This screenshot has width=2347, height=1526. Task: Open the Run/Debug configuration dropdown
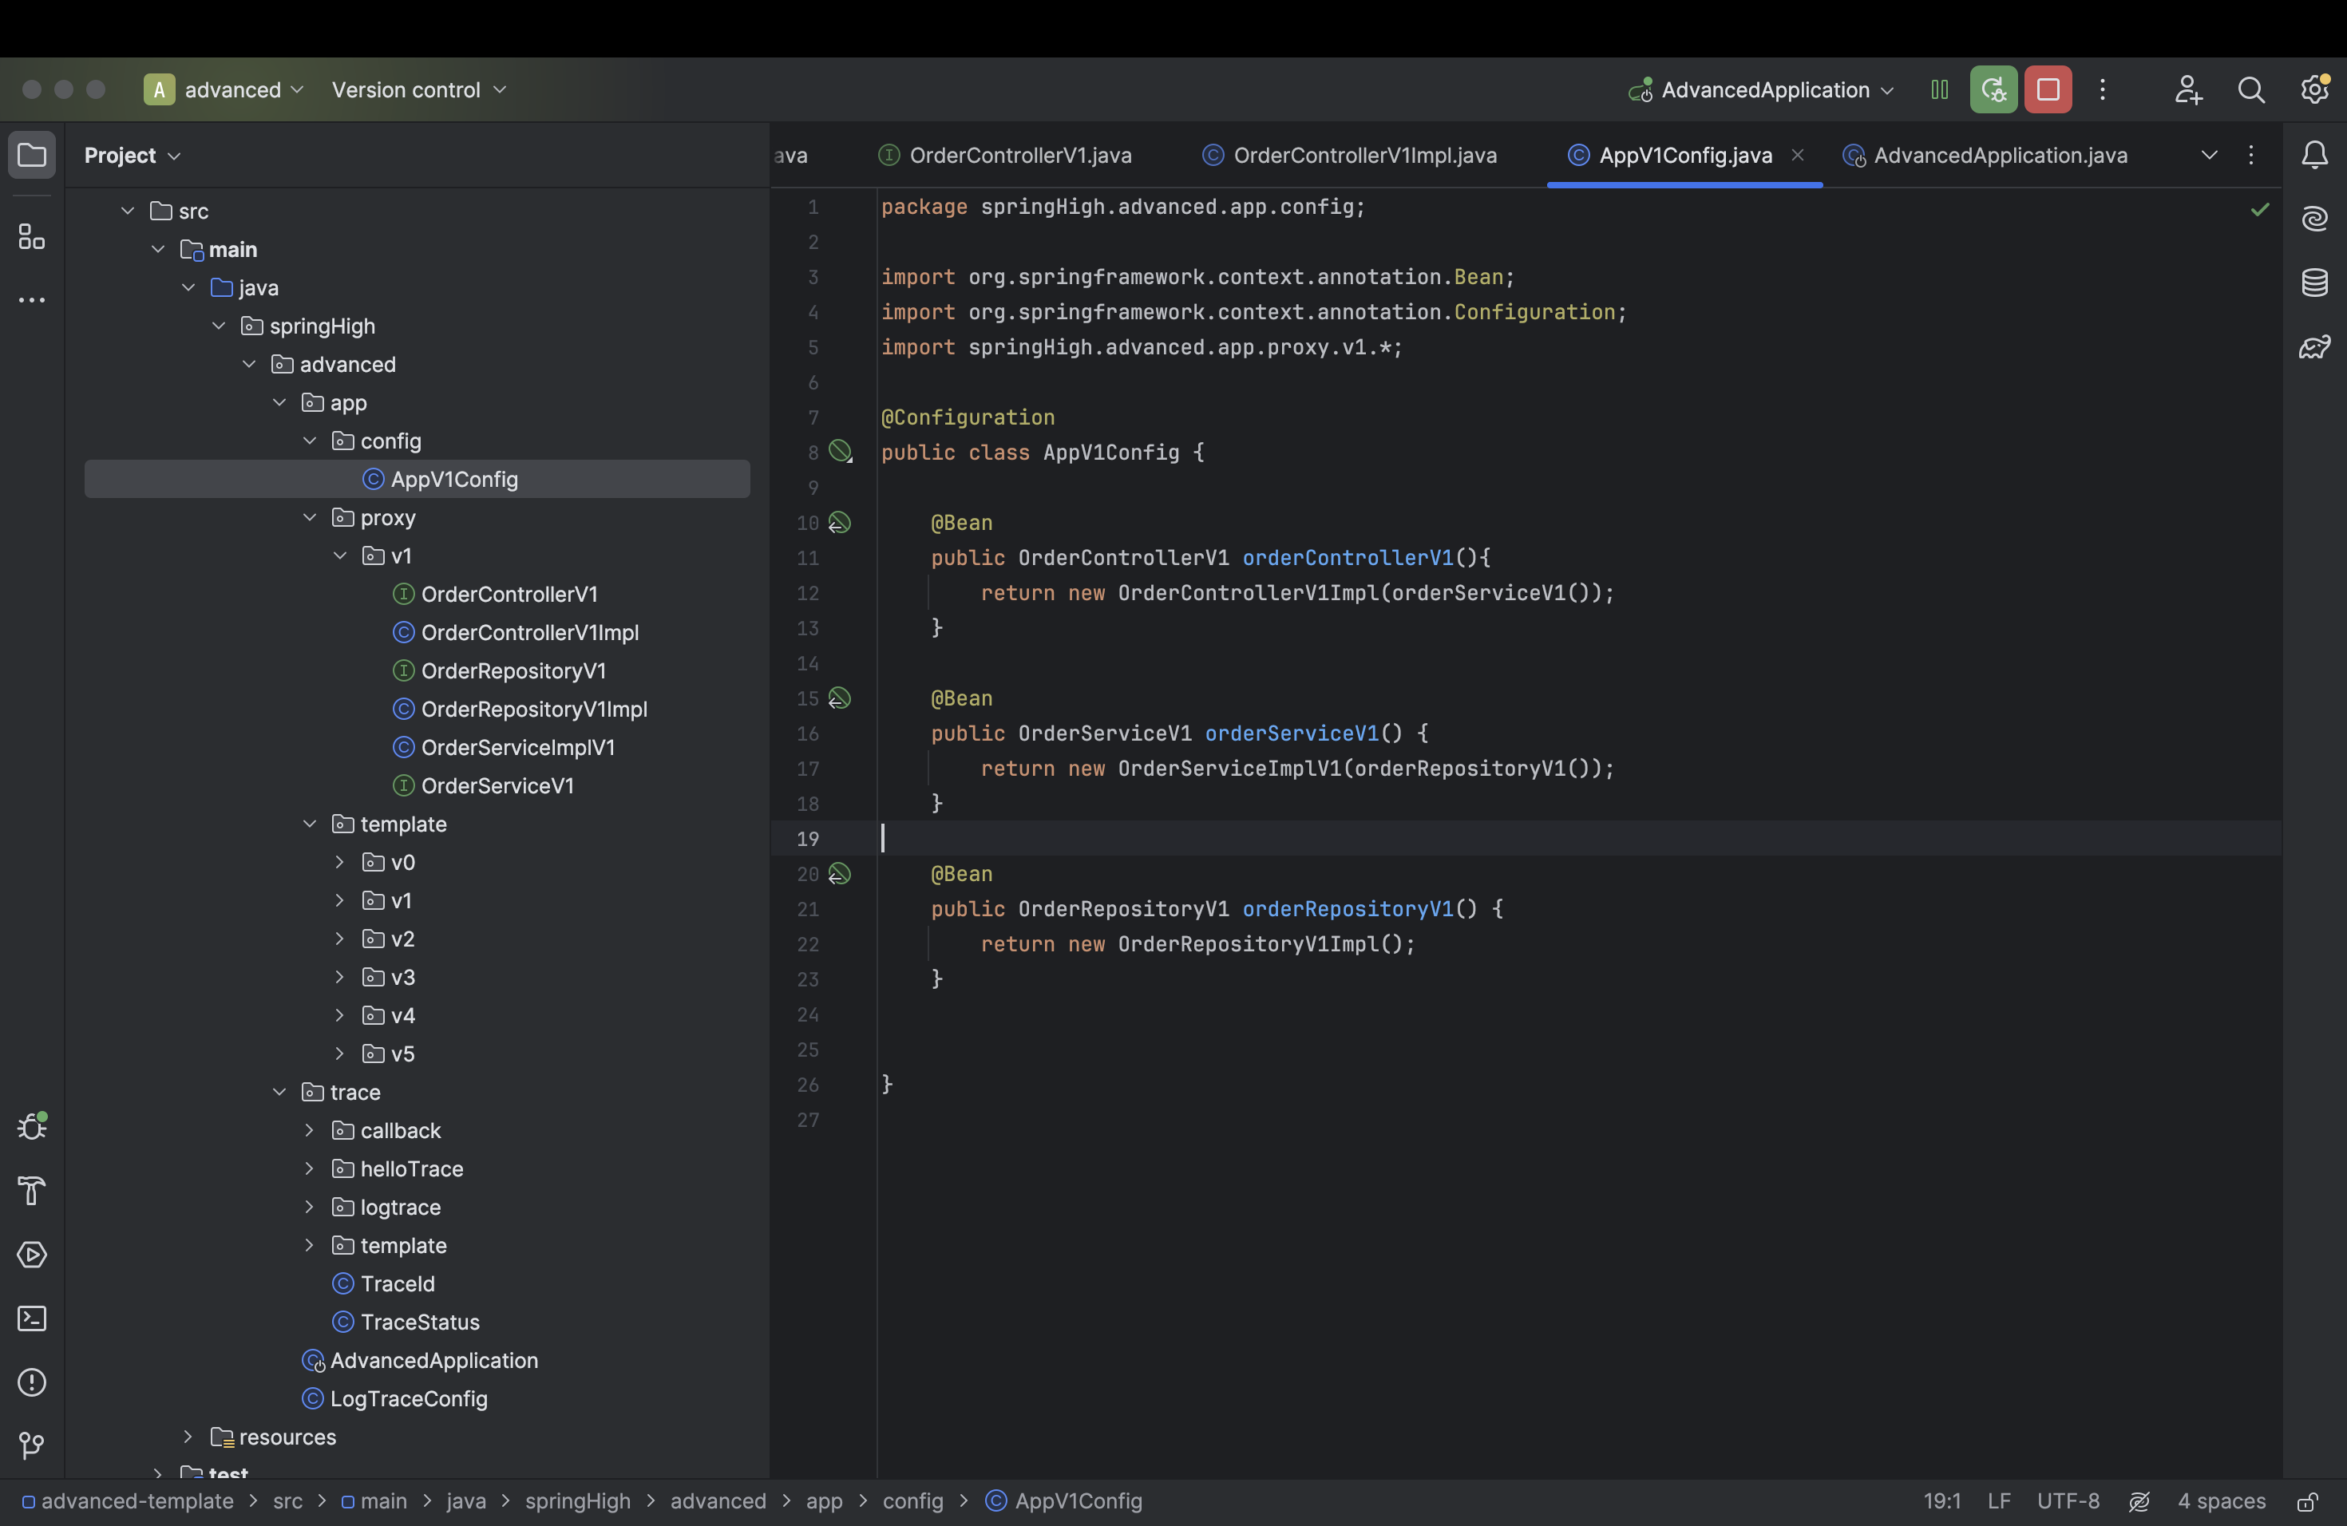click(1762, 89)
